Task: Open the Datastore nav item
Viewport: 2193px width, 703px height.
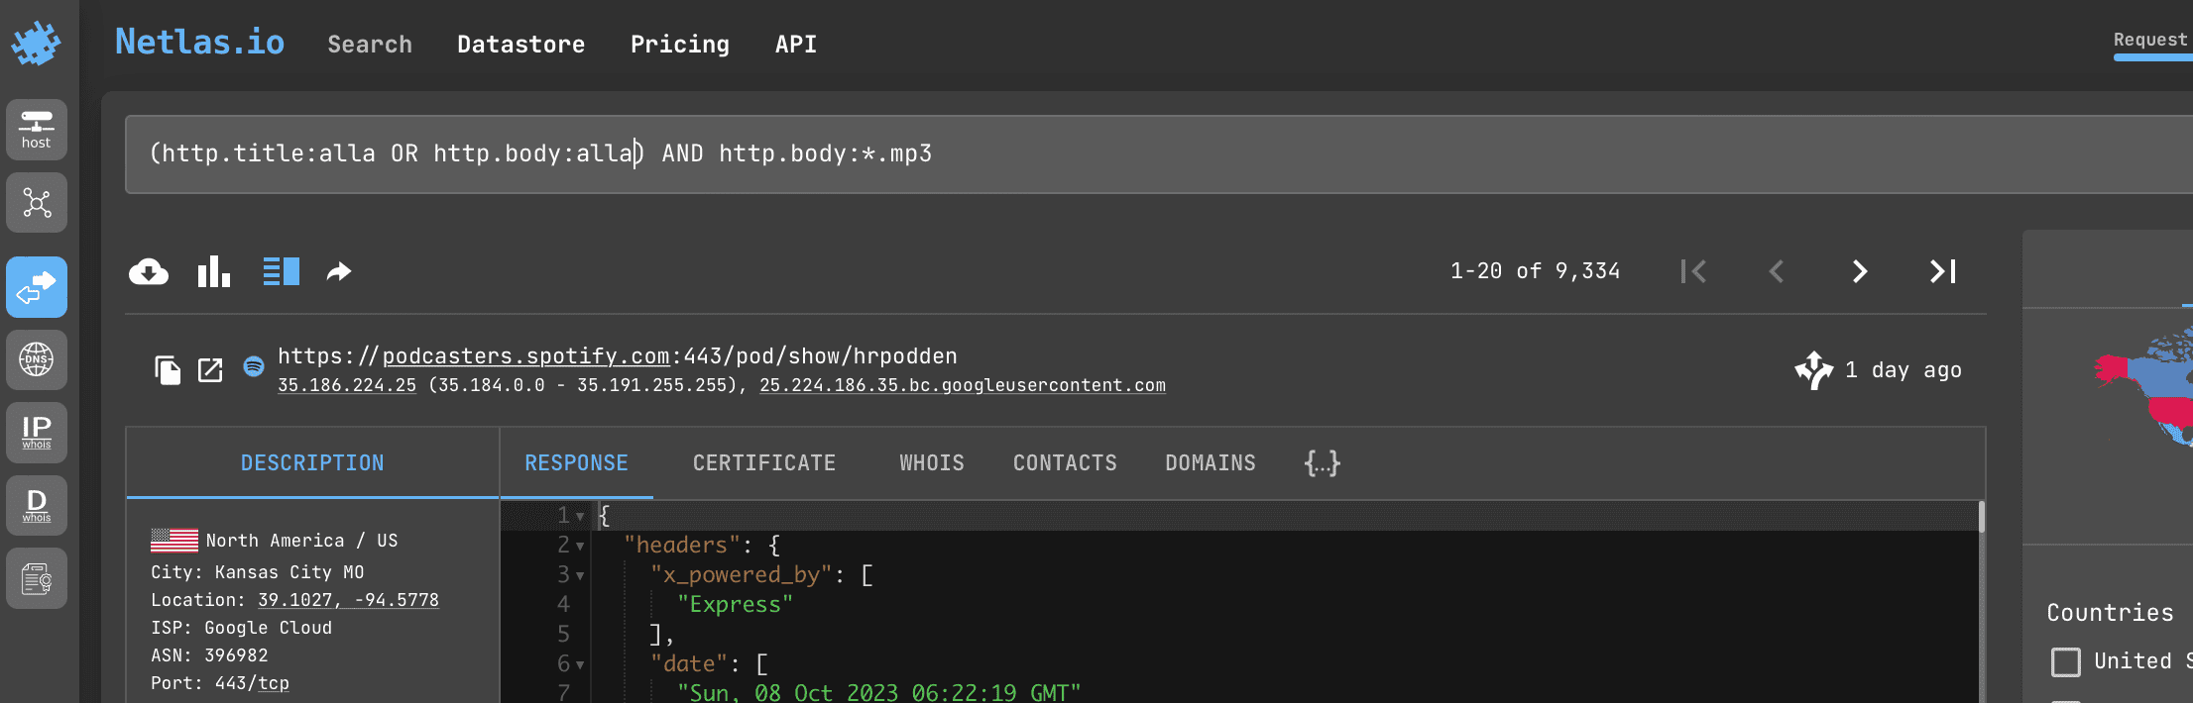Action: 521,45
